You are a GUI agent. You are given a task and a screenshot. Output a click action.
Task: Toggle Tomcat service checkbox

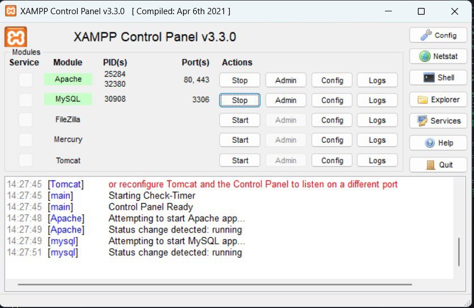pos(26,160)
